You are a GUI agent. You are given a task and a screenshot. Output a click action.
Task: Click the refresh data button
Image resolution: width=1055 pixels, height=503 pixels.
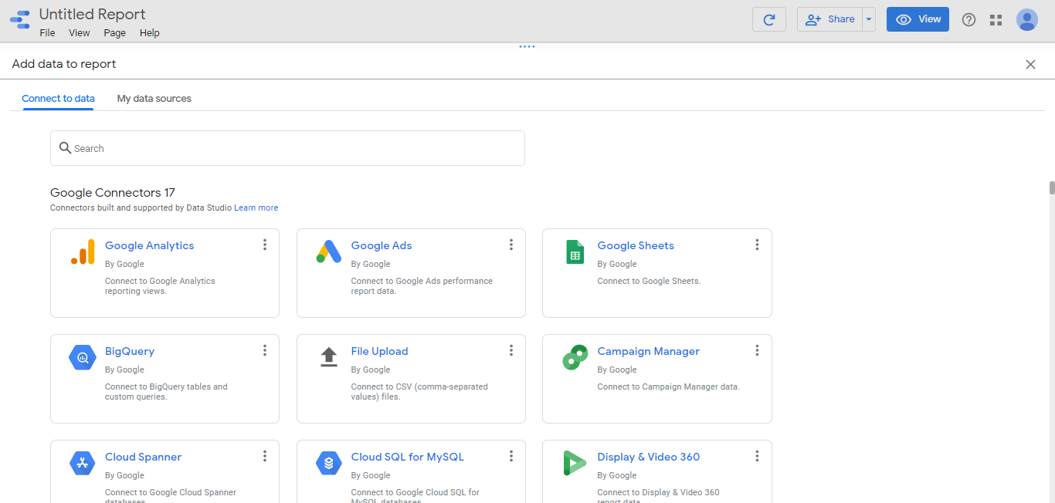(768, 19)
